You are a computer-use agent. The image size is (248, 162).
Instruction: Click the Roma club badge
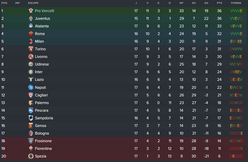(31, 34)
